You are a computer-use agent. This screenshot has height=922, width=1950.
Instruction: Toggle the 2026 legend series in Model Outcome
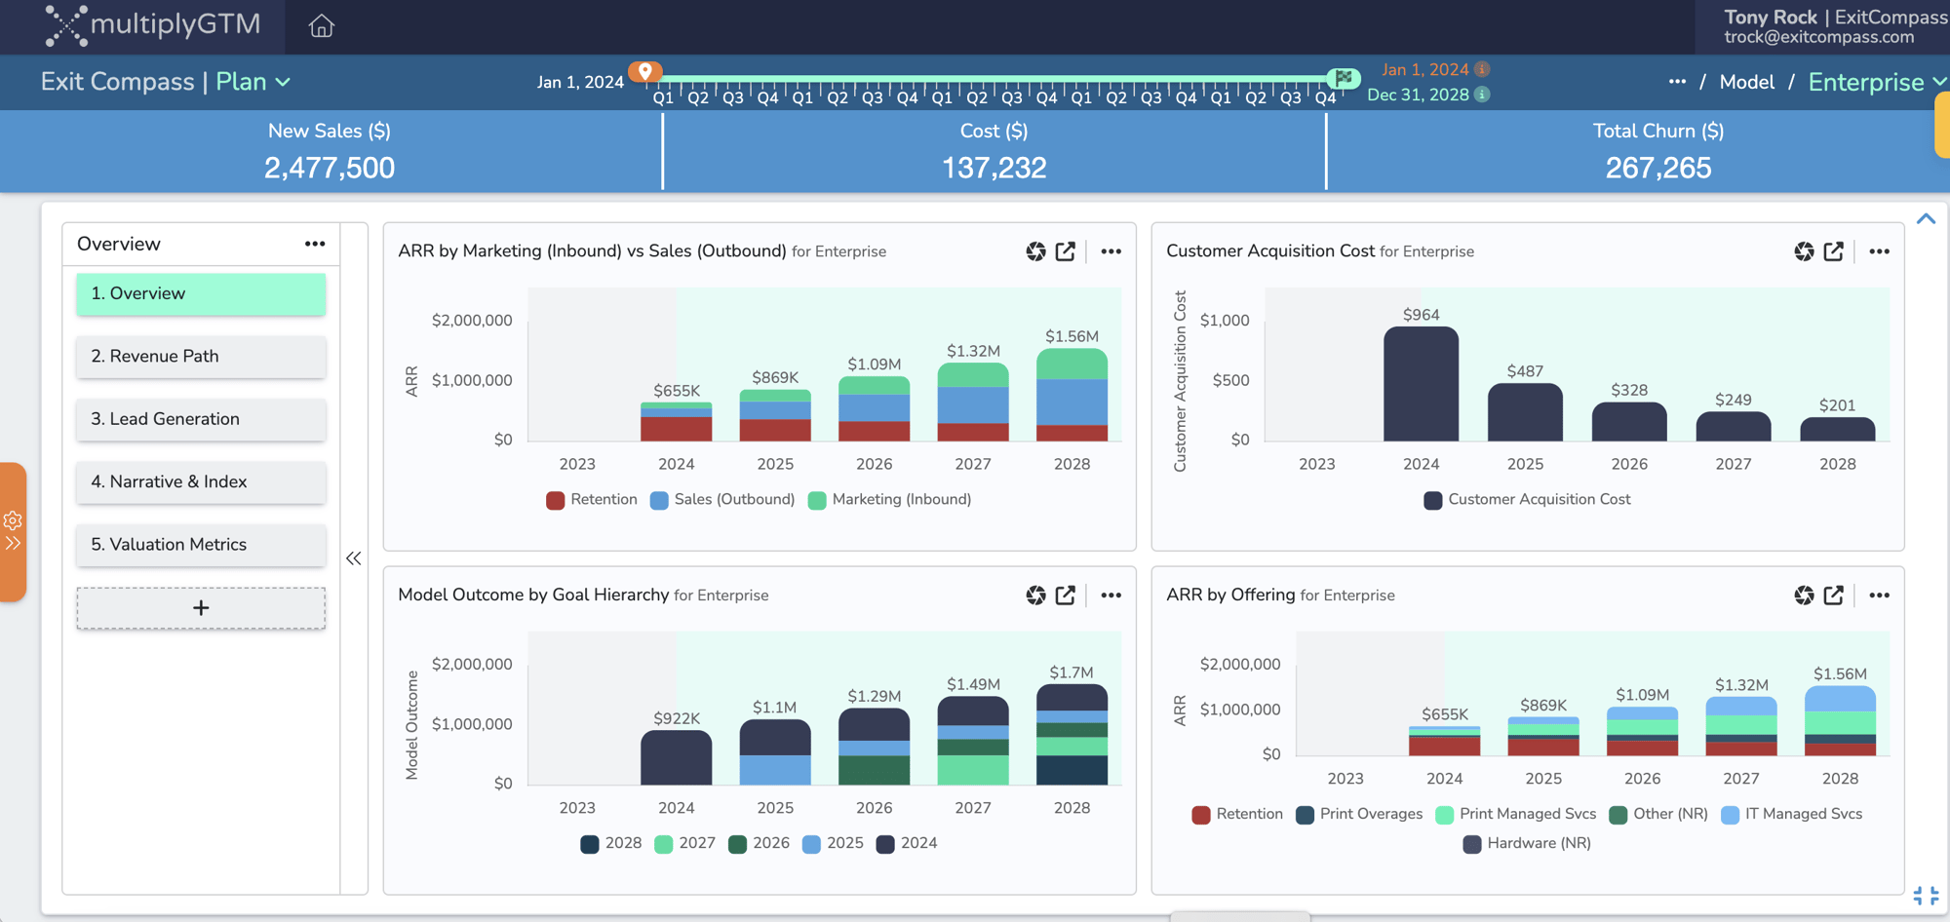click(x=760, y=843)
